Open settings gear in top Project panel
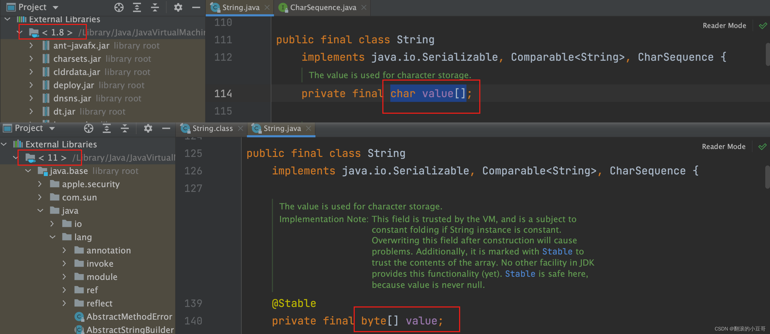Viewport: 770px width, 334px height. [x=178, y=7]
